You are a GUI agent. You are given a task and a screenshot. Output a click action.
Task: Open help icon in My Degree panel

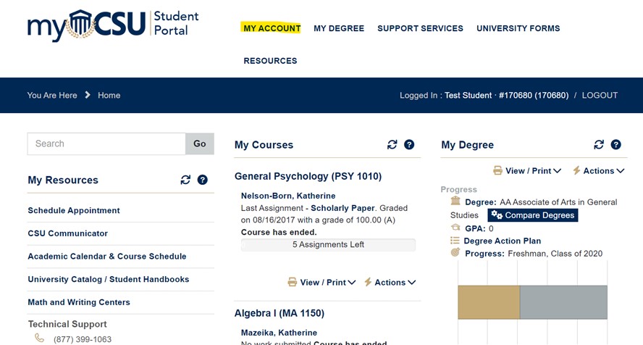615,145
